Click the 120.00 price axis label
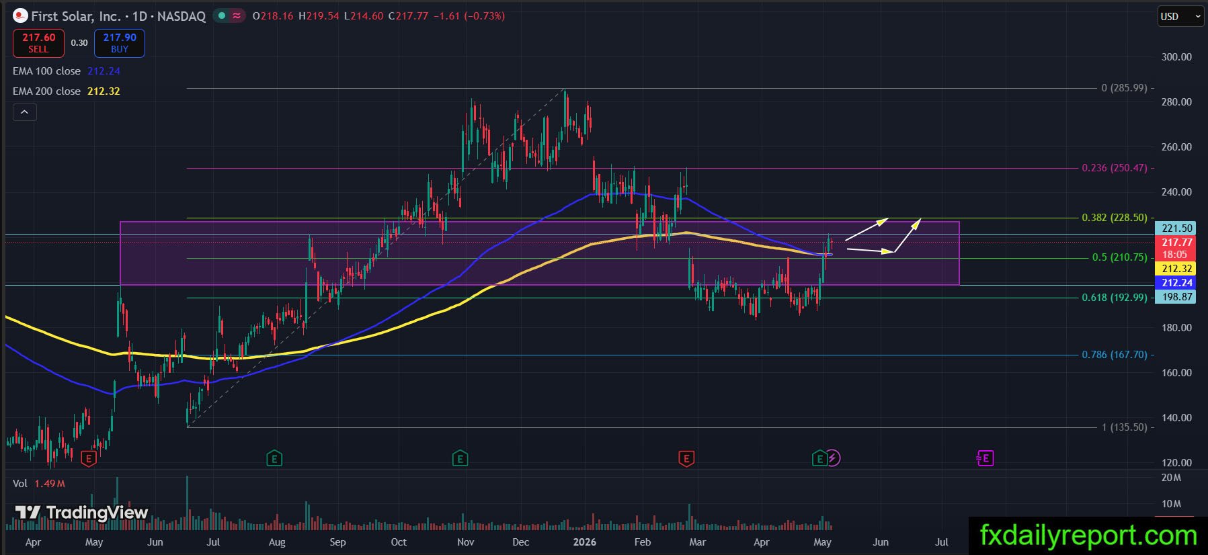The height and width of the screenshot is (555, 1208). 1176,463
